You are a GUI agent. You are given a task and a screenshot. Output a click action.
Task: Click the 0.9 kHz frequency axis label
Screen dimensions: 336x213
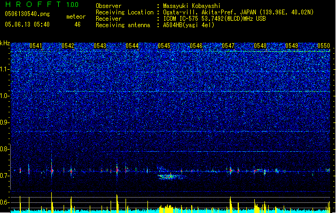4,122
